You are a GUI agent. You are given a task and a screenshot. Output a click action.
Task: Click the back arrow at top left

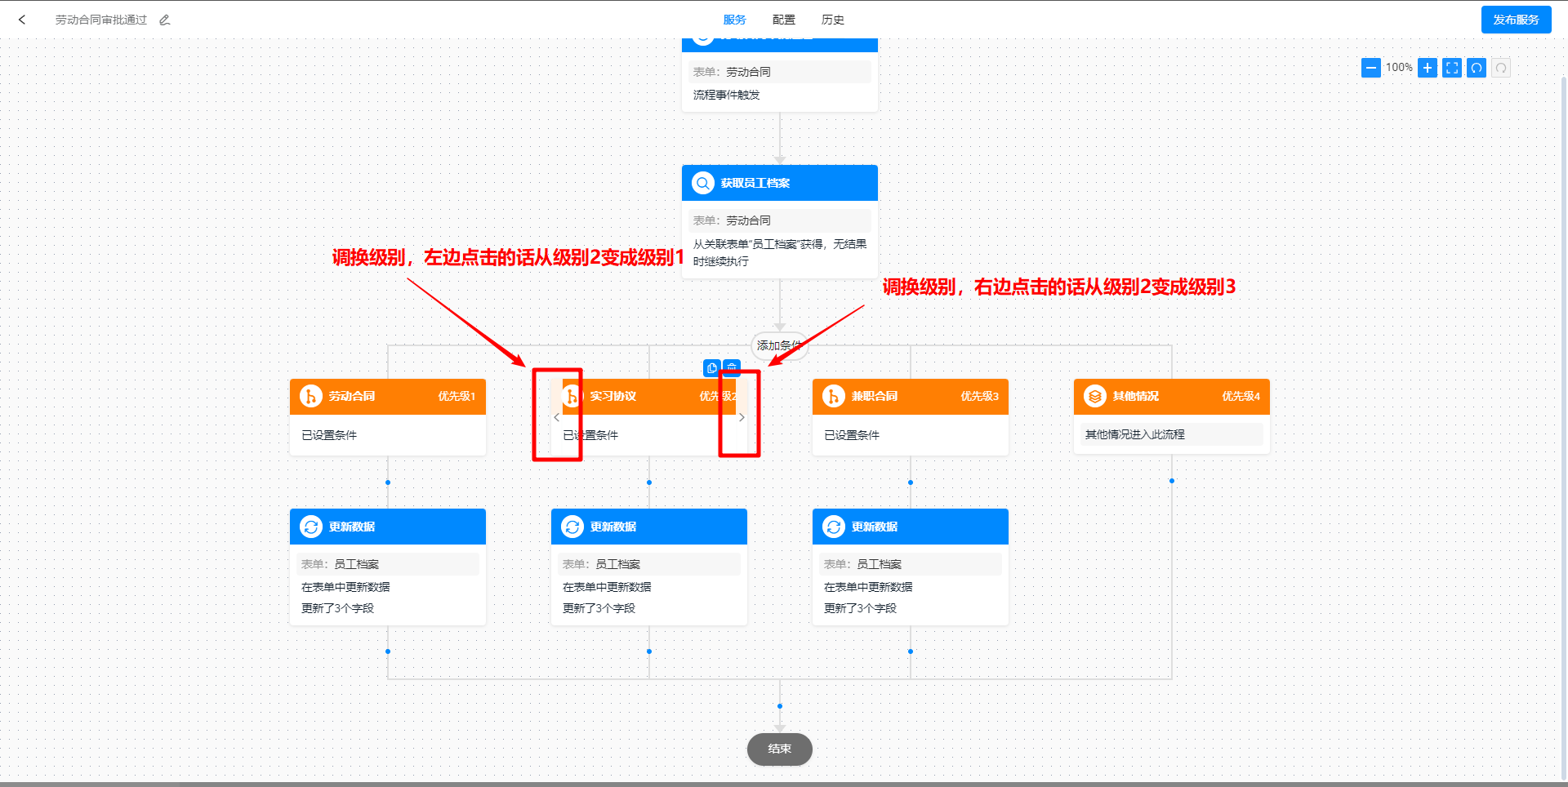[x=22, y=19]
